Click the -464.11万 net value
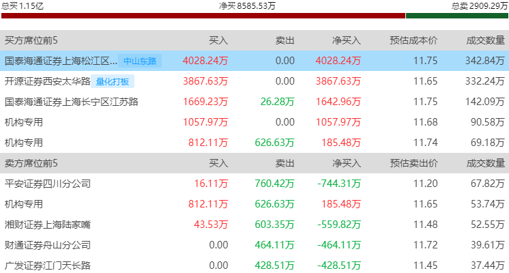 point(339,245)
